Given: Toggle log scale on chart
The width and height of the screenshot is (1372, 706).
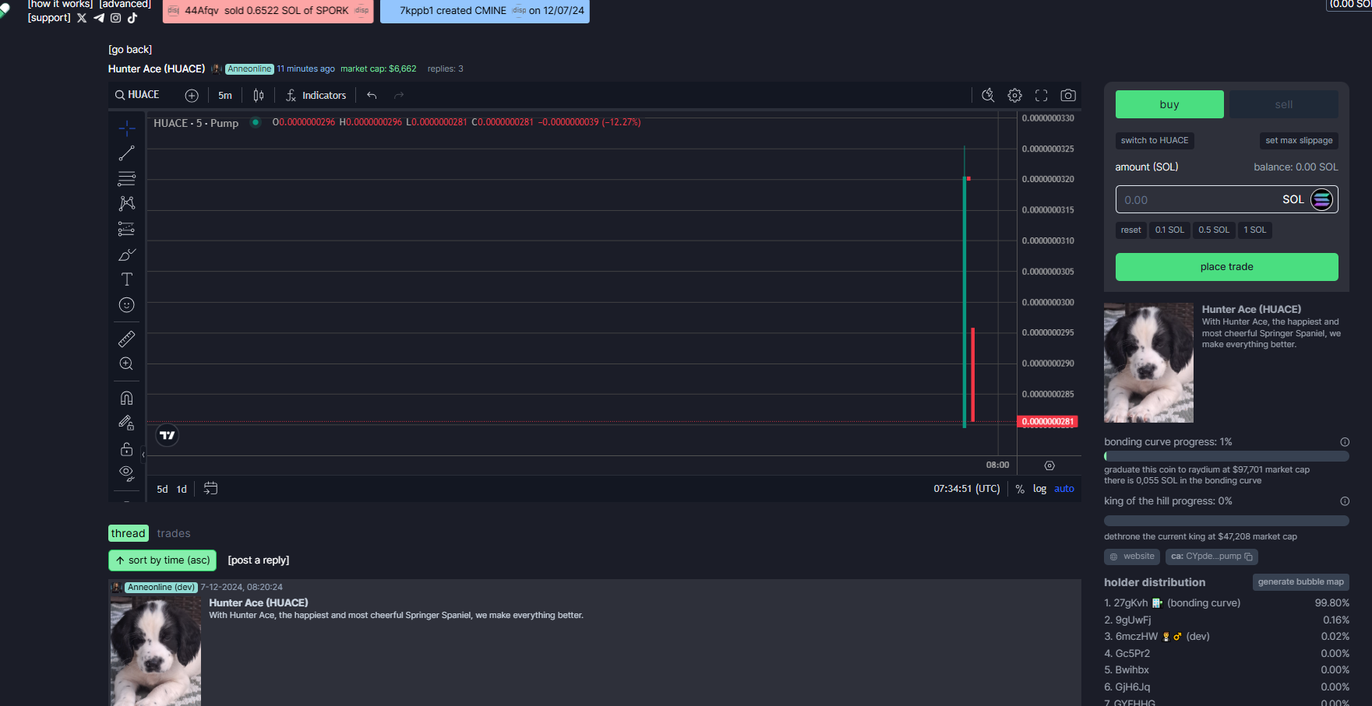Looking at the screenshot, I should point(1039,489).
